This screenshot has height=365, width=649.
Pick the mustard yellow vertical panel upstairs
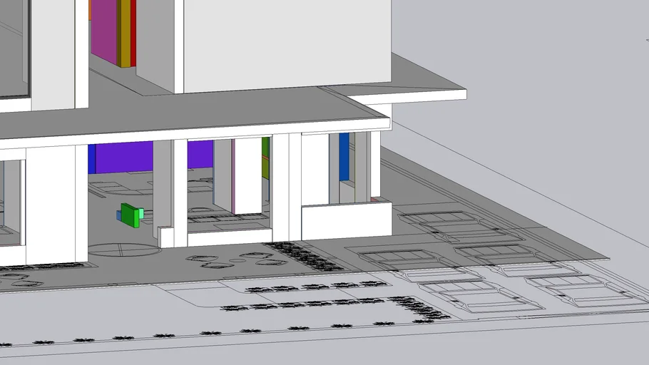(125, 32)
